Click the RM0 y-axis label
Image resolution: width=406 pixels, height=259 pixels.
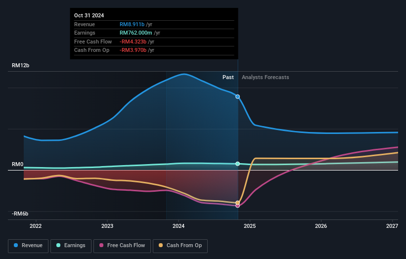18,164
